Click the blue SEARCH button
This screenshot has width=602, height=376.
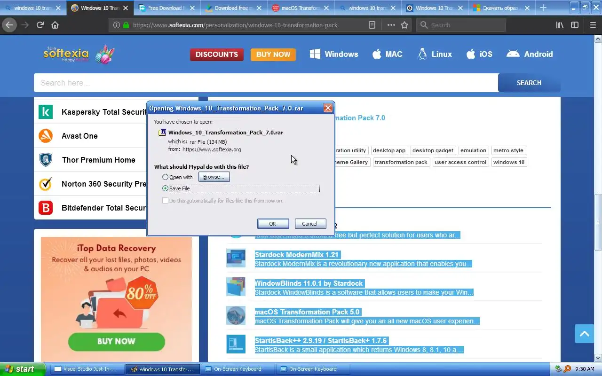[529, 83]
